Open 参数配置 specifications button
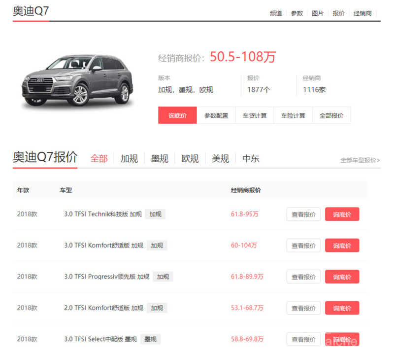 click(216, 115)
